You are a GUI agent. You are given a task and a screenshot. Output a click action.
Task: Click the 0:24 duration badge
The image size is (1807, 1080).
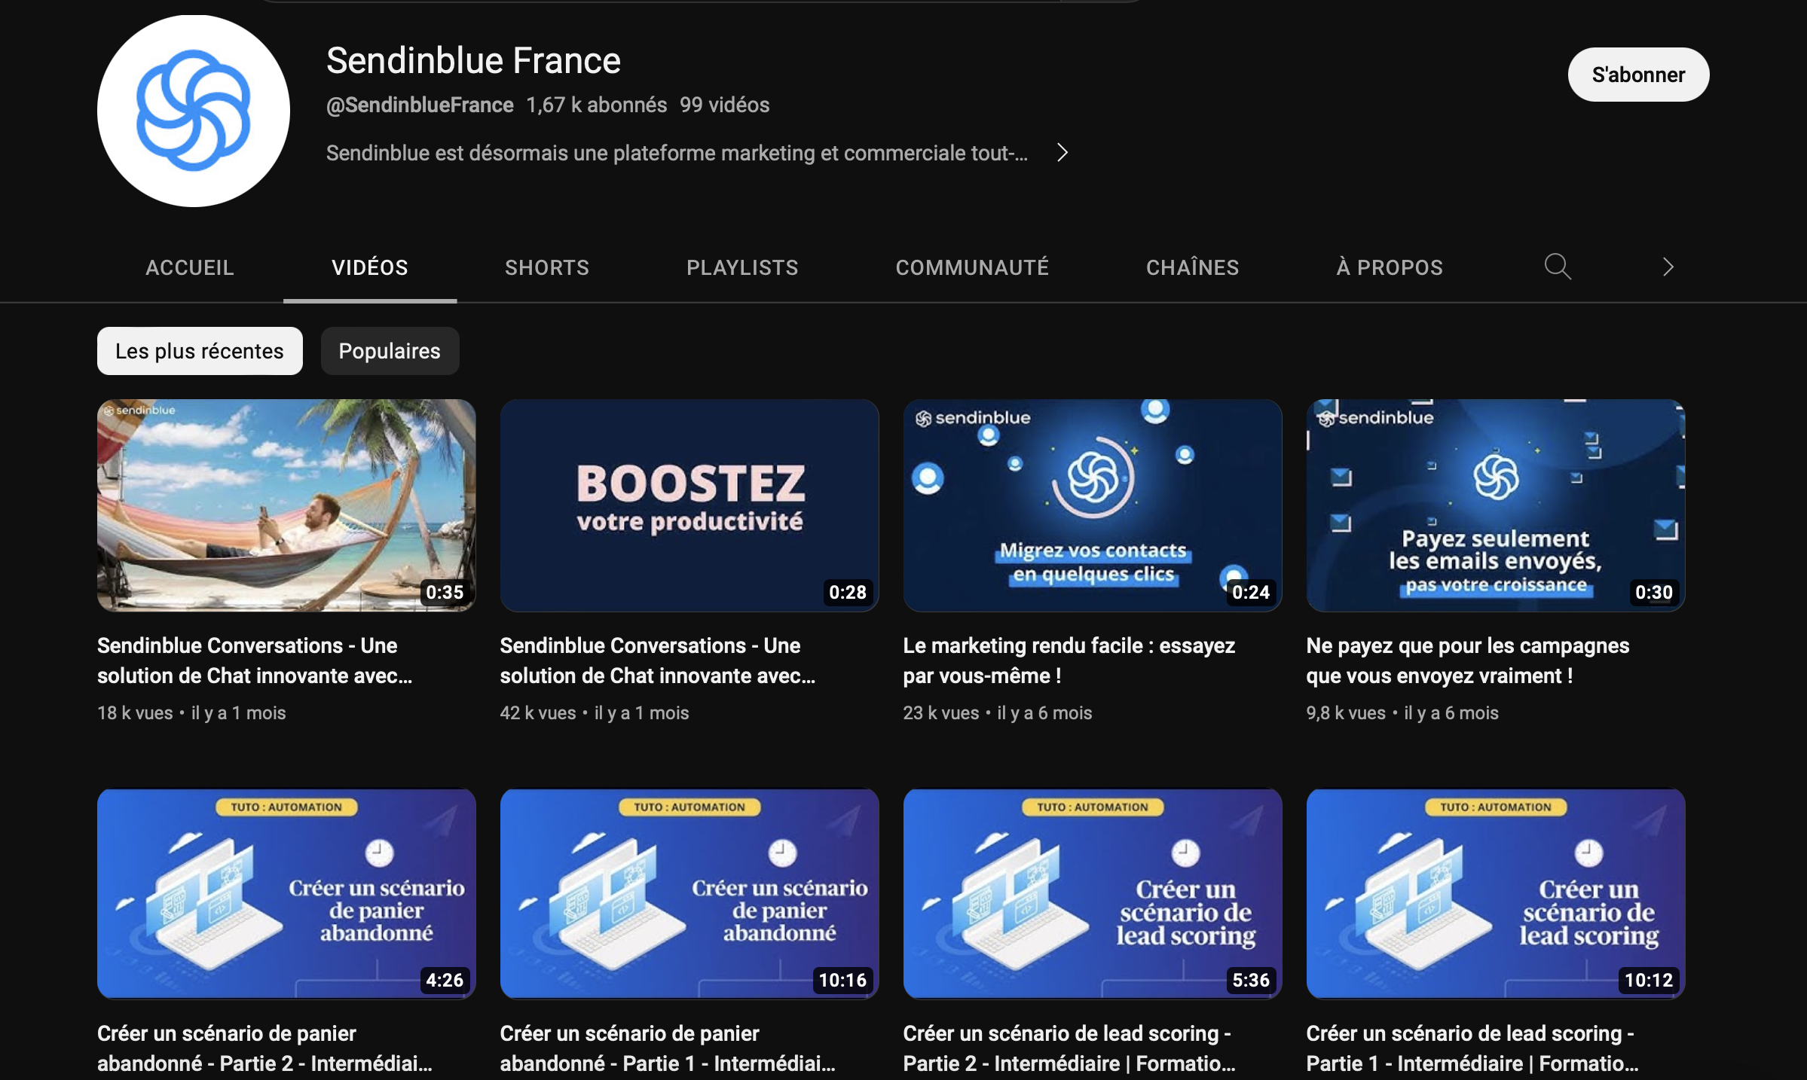[1251, 592]
